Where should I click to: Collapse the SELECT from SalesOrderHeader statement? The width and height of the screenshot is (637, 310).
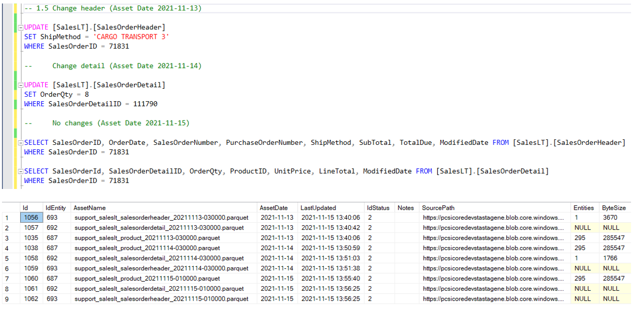(20, 143)
